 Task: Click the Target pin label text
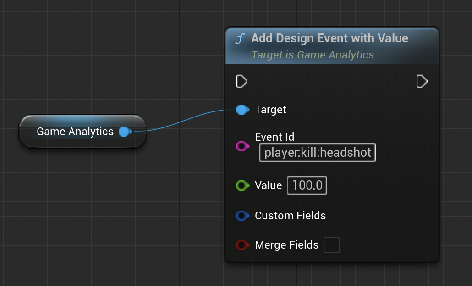point(270,110)
